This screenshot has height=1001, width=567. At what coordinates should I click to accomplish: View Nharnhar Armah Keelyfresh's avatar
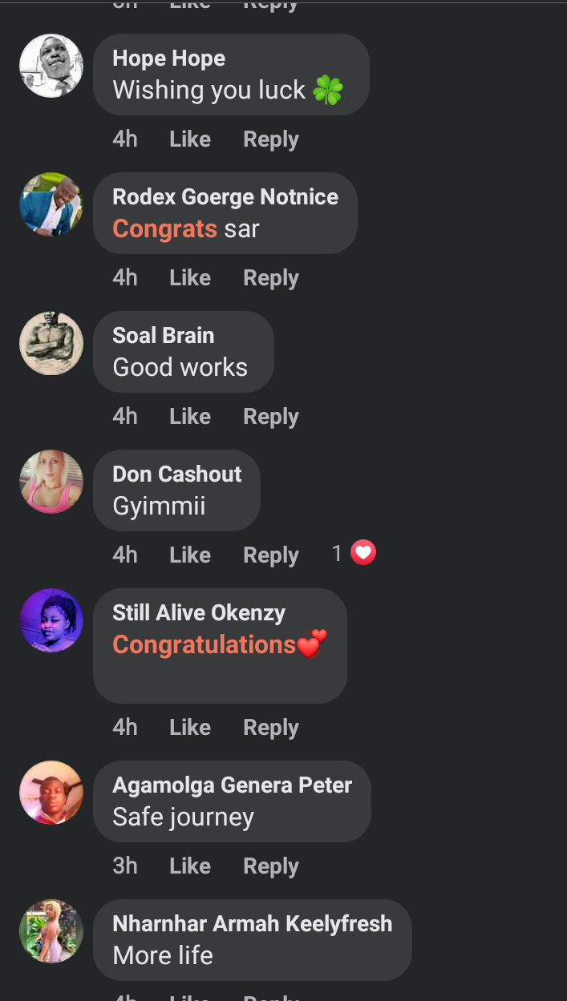pos(51,931)
